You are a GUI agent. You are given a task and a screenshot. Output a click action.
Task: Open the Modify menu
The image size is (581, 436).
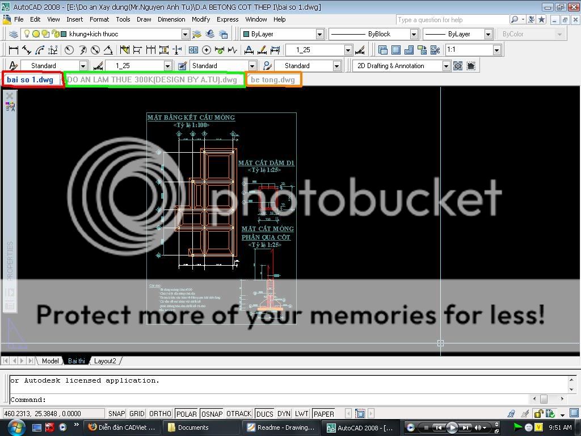pos(201,19)
